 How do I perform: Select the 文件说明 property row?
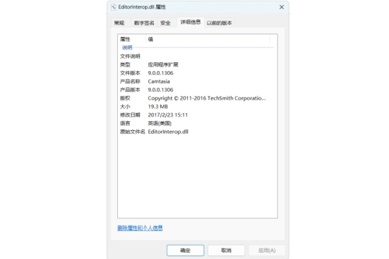coord(130,56)
